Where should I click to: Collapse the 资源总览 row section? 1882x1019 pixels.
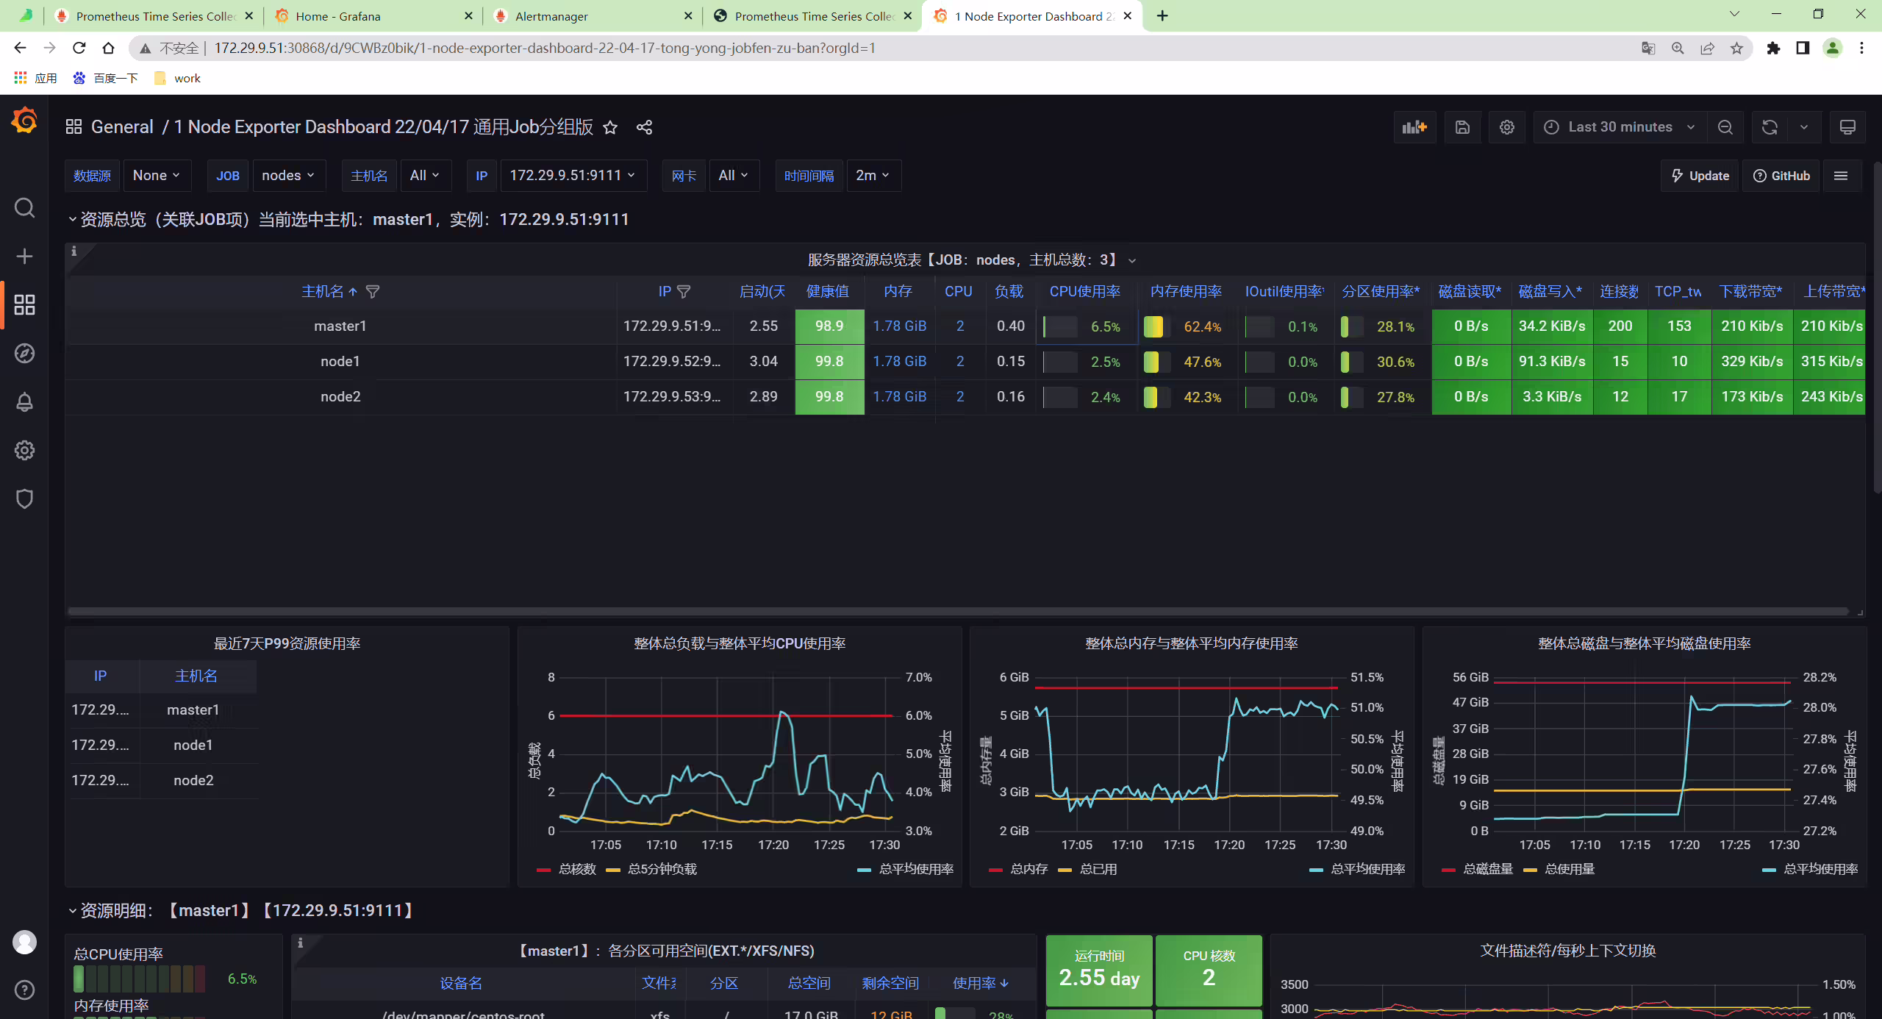click(73, 219)
